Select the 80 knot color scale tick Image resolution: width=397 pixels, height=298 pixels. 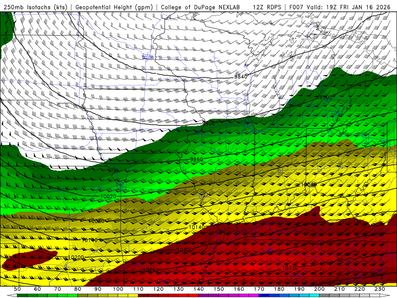[78, 289]
